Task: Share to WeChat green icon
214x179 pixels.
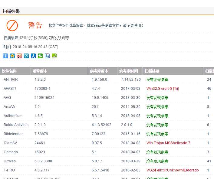Action: [x=40, y=56]
